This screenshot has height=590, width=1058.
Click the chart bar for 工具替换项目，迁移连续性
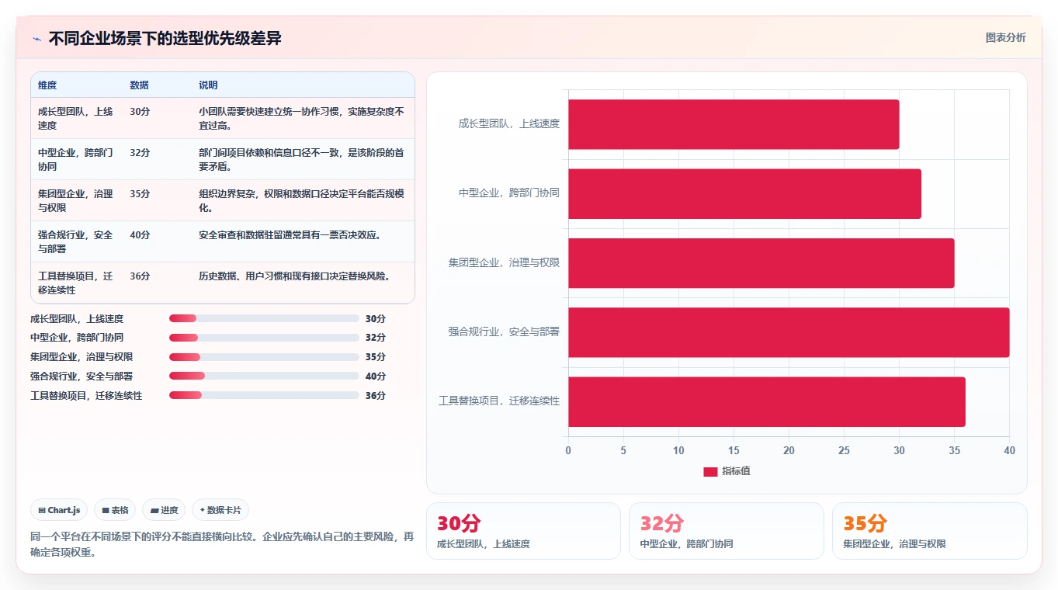(x=767, y=401)
